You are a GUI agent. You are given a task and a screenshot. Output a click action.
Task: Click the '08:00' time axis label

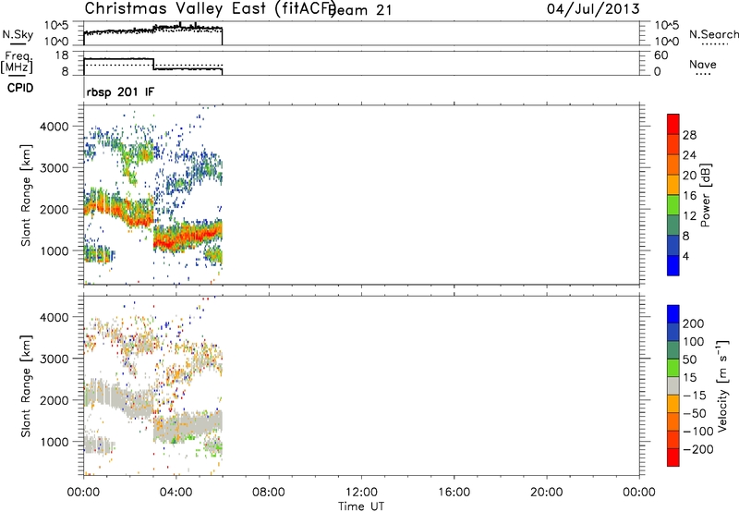tap(268, 493)
